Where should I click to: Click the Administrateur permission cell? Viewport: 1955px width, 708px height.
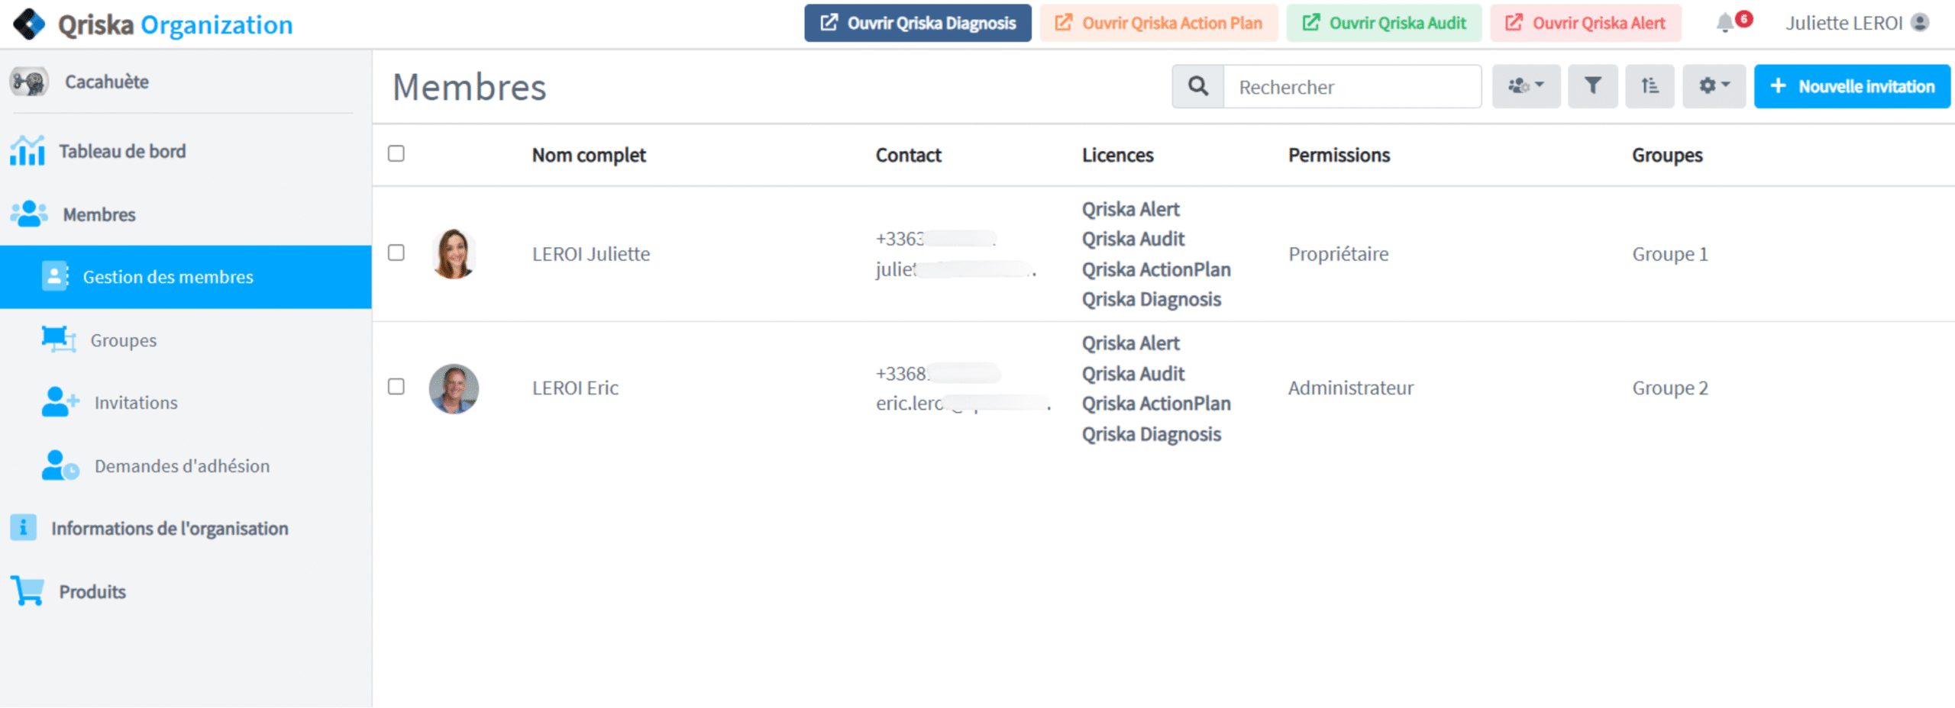1351,388
